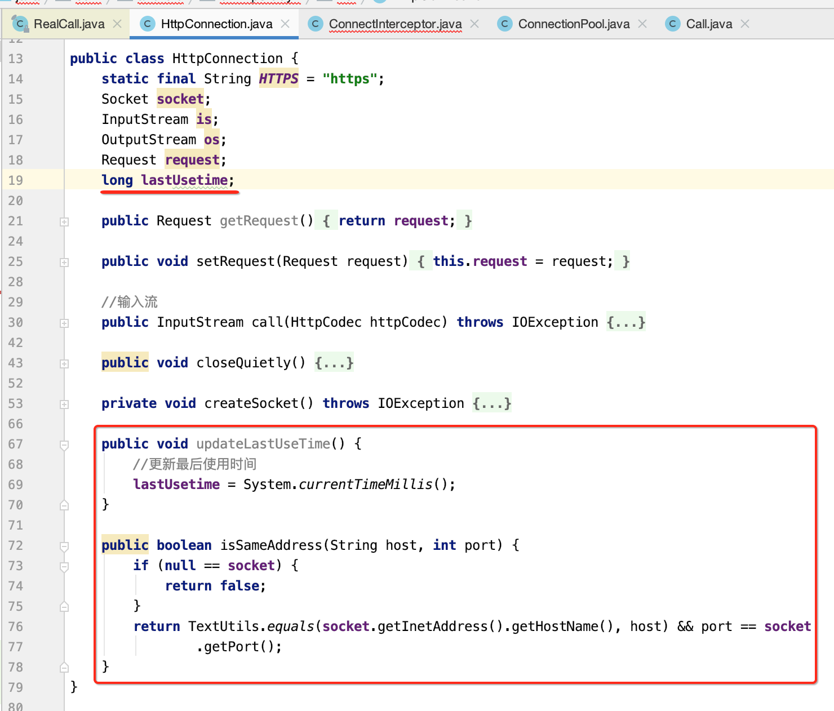Click the fold end marker at line 75
The width and height of the screenshot is (834, 711).
[64, 606]
